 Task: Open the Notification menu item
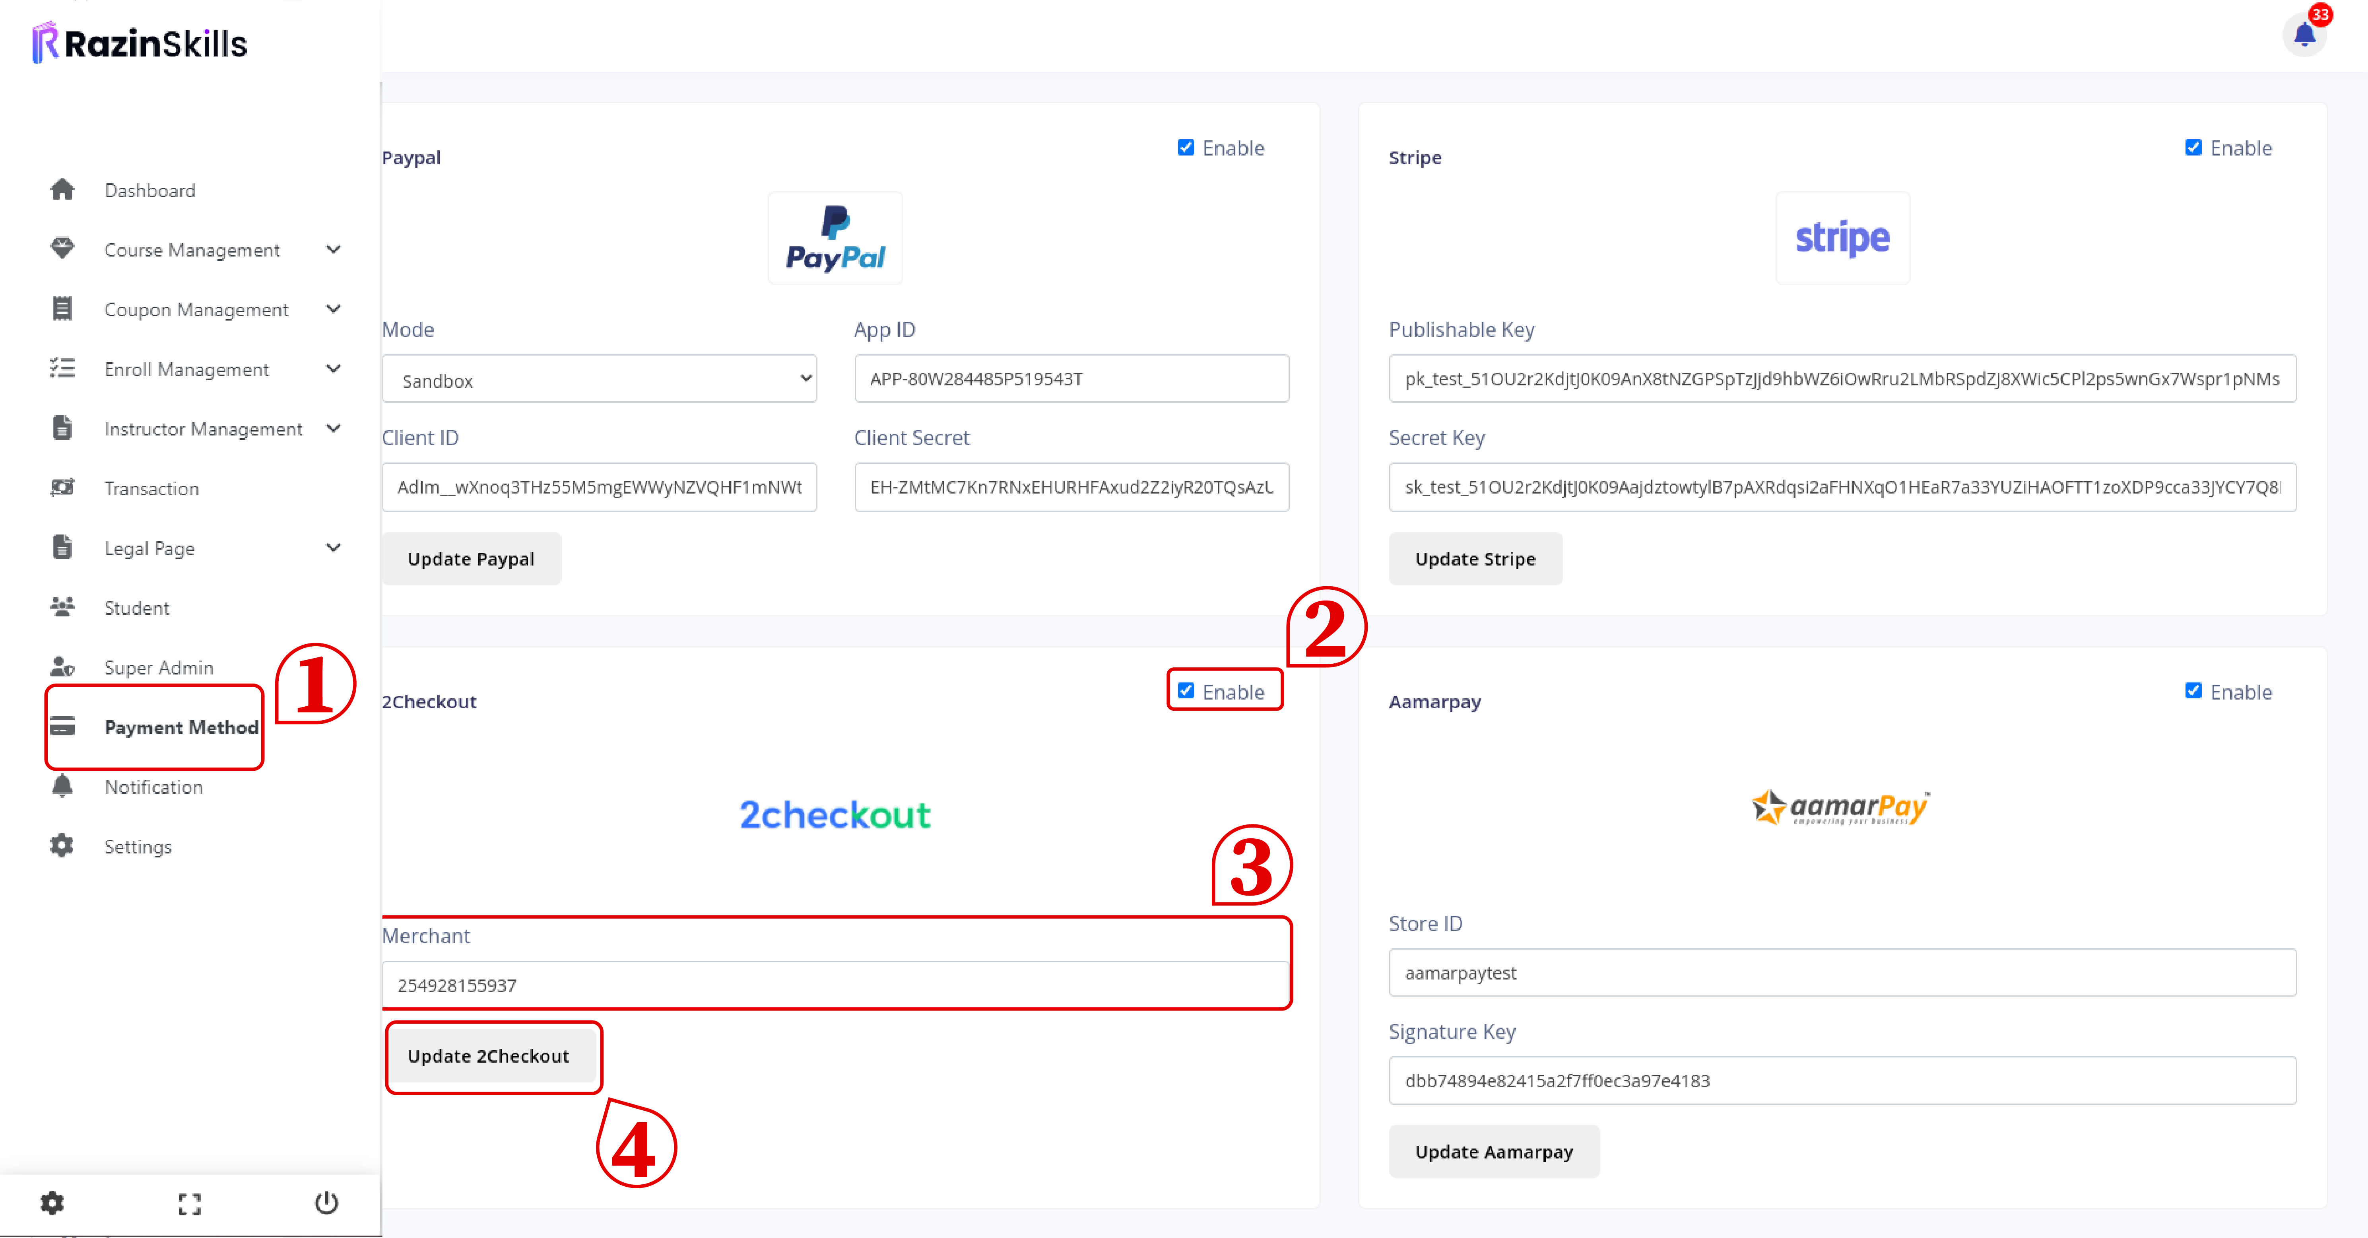153,787
